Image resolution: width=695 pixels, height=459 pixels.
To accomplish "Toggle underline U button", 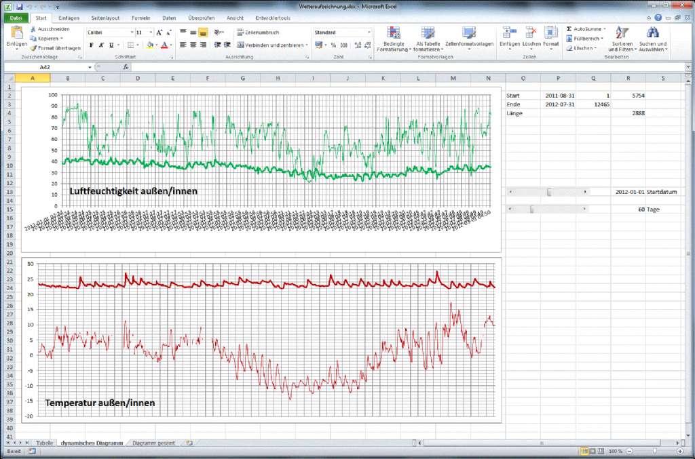I will click(x=111, y=45).
